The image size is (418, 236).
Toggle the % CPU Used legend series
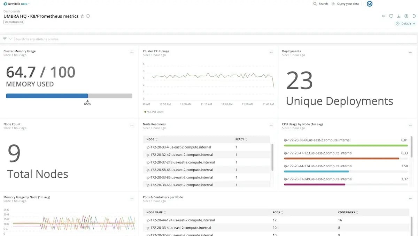pos(153,112)
